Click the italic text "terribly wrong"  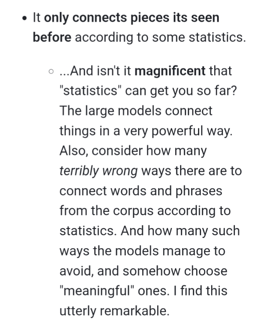click(x=99, y=171)
